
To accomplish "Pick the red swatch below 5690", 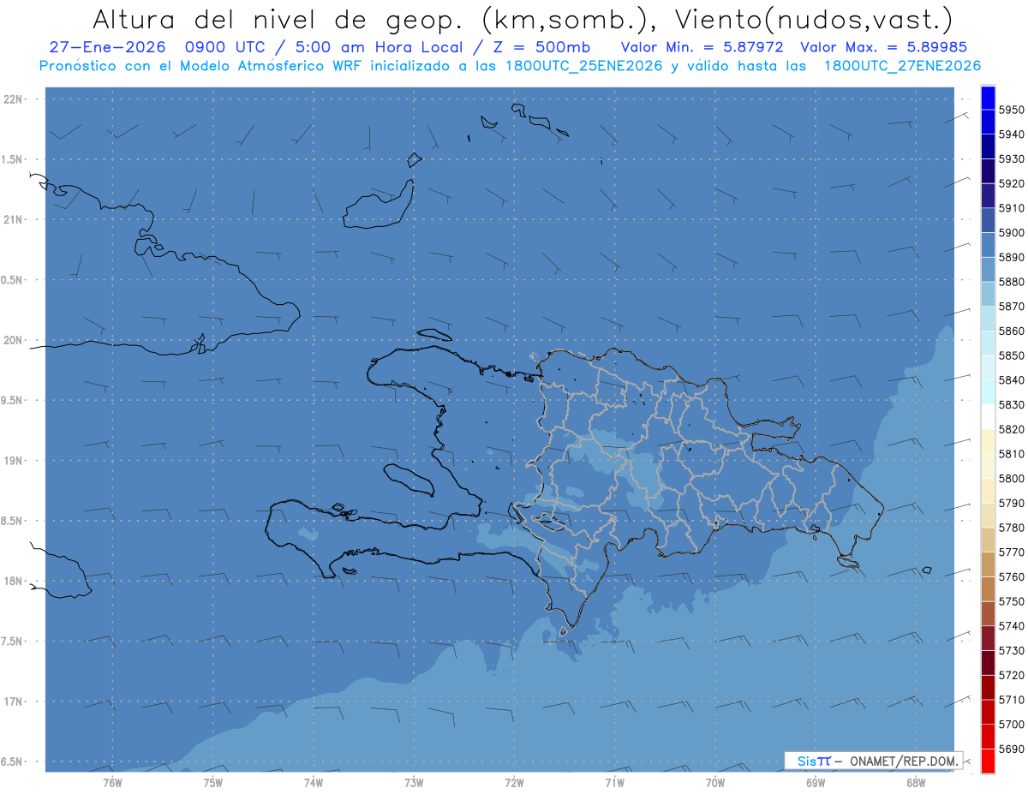I will tap(988, 761).
